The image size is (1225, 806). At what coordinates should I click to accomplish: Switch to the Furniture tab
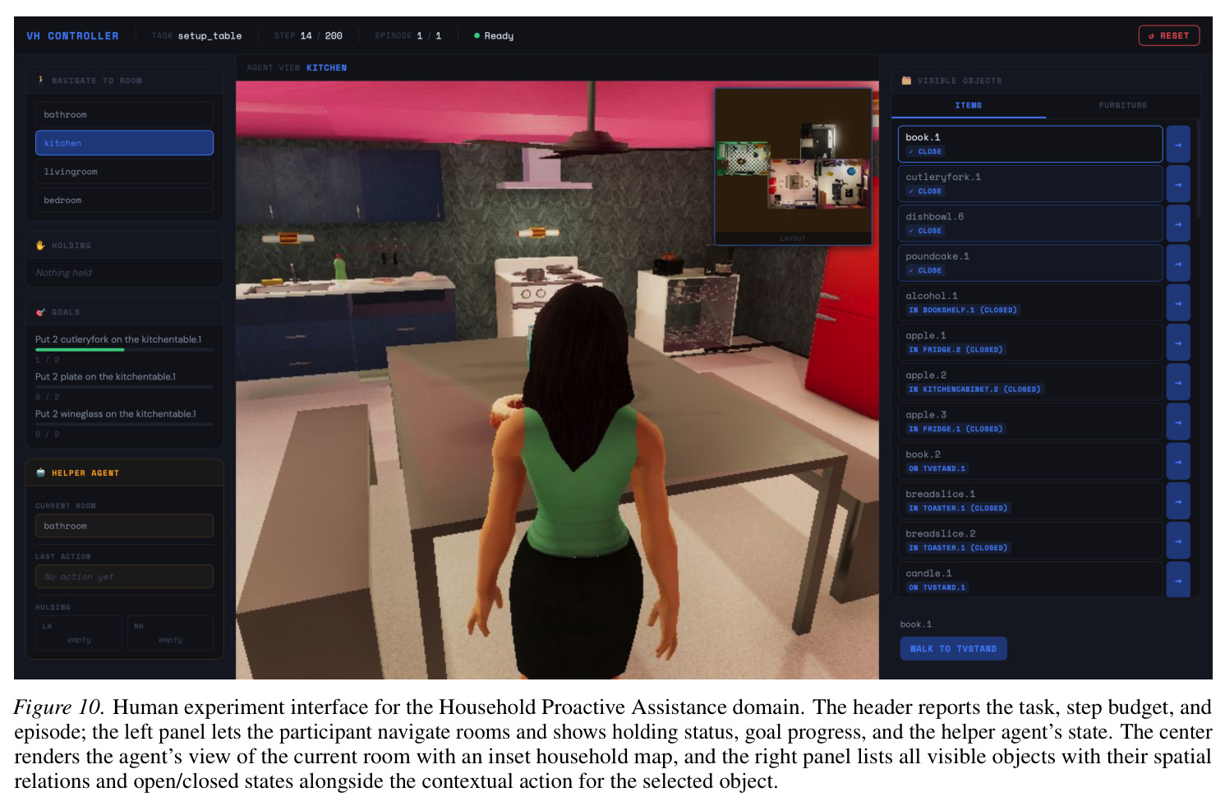tap(1122, 105)
